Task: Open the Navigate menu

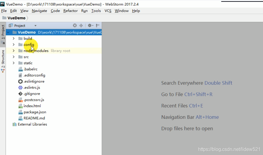Action: pyautogui.click(x=39, y=11)
